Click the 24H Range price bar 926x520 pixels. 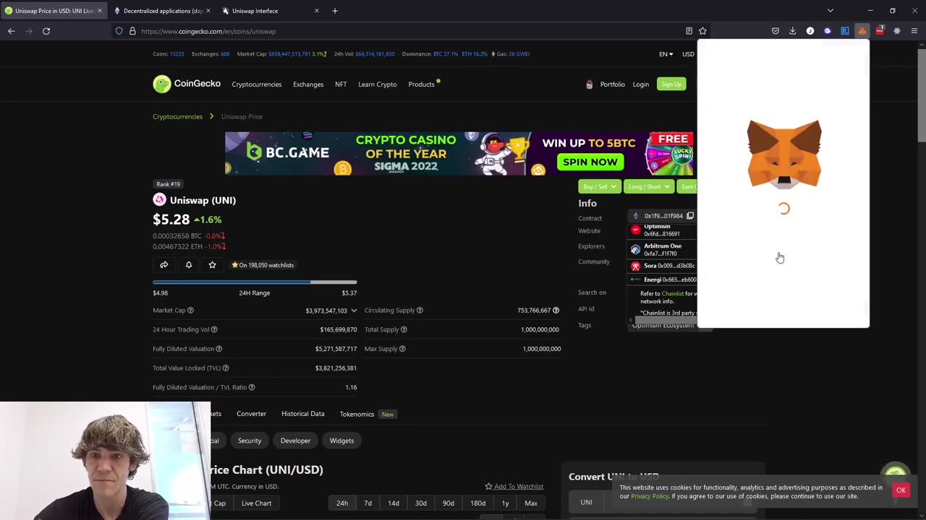tap(255, 282)
